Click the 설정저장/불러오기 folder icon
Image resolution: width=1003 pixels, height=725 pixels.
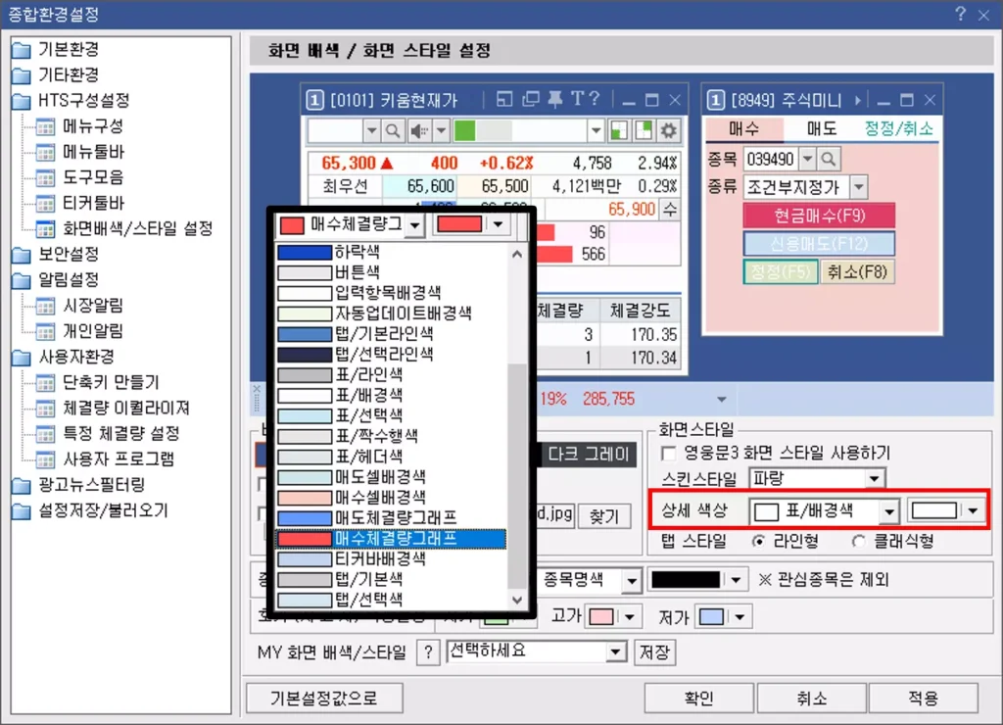(x=22, y=510)
